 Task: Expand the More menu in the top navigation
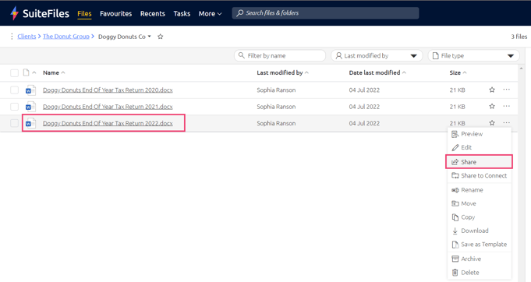[x=210, y=14]
